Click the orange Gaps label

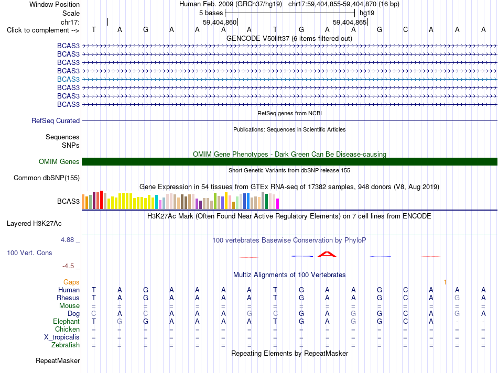coord(71,282)
